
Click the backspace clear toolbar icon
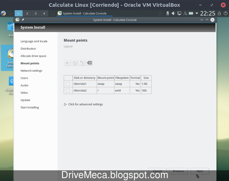tap(89, 63)
